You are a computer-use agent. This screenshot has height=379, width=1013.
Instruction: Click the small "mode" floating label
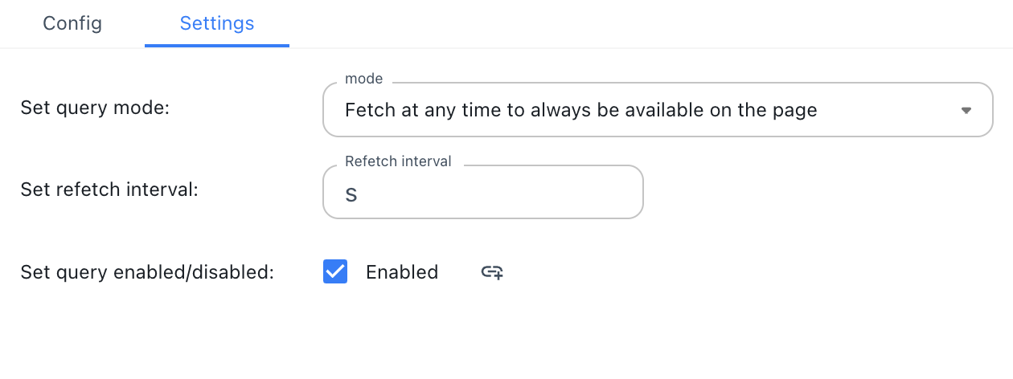click(363, 79)
